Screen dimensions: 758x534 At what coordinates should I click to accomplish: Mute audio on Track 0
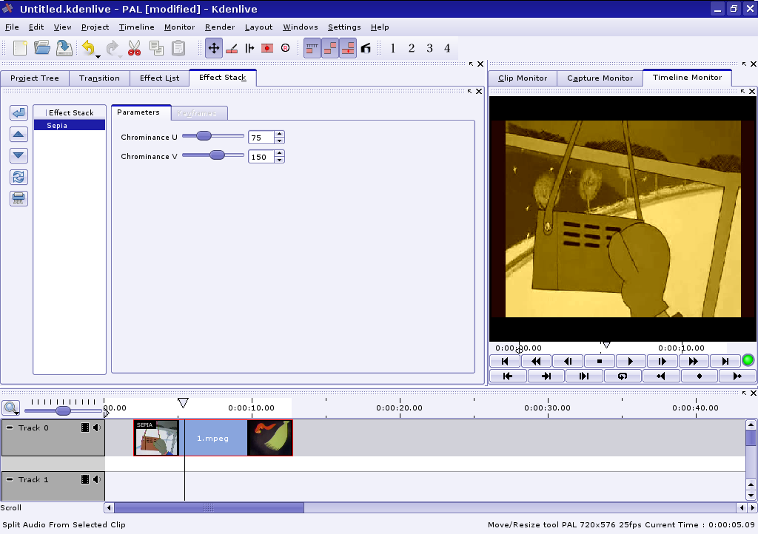(97, 428)
